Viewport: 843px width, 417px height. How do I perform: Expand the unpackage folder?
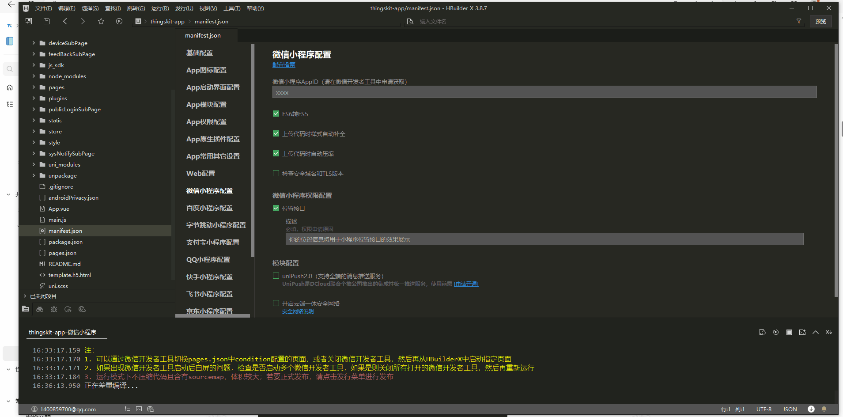(34, 175)
